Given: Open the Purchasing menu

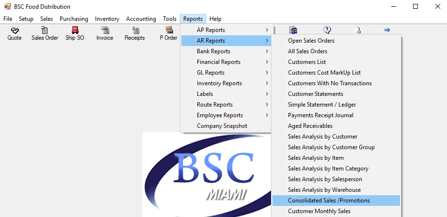Looking at the screenshot, I should tap(74, 19).
